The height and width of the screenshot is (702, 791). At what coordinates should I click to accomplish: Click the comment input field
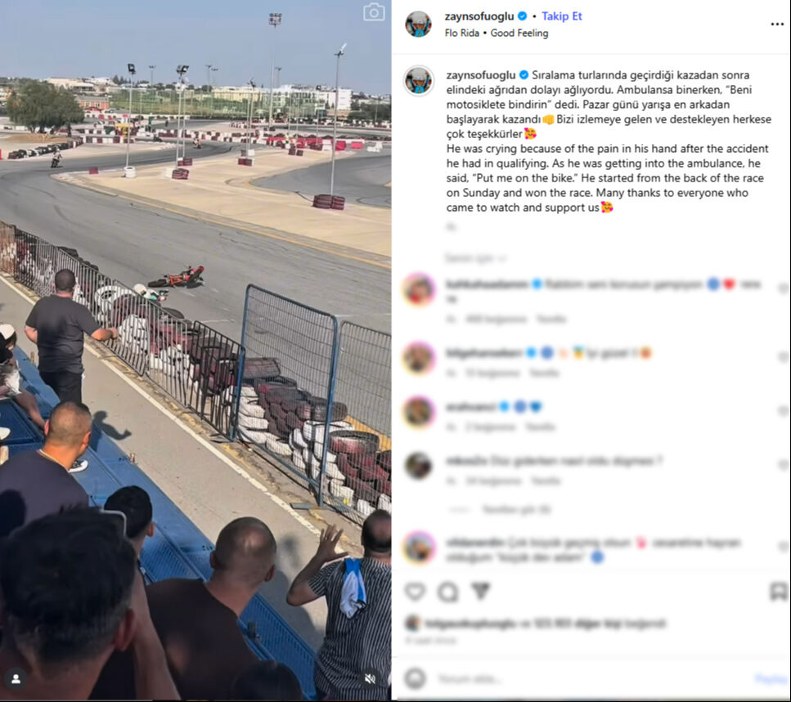click(x=591, y=679)
